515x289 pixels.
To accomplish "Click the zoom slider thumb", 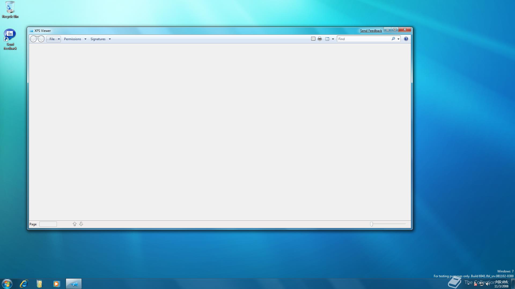I will pyautogui.click(x=371, y=224).
